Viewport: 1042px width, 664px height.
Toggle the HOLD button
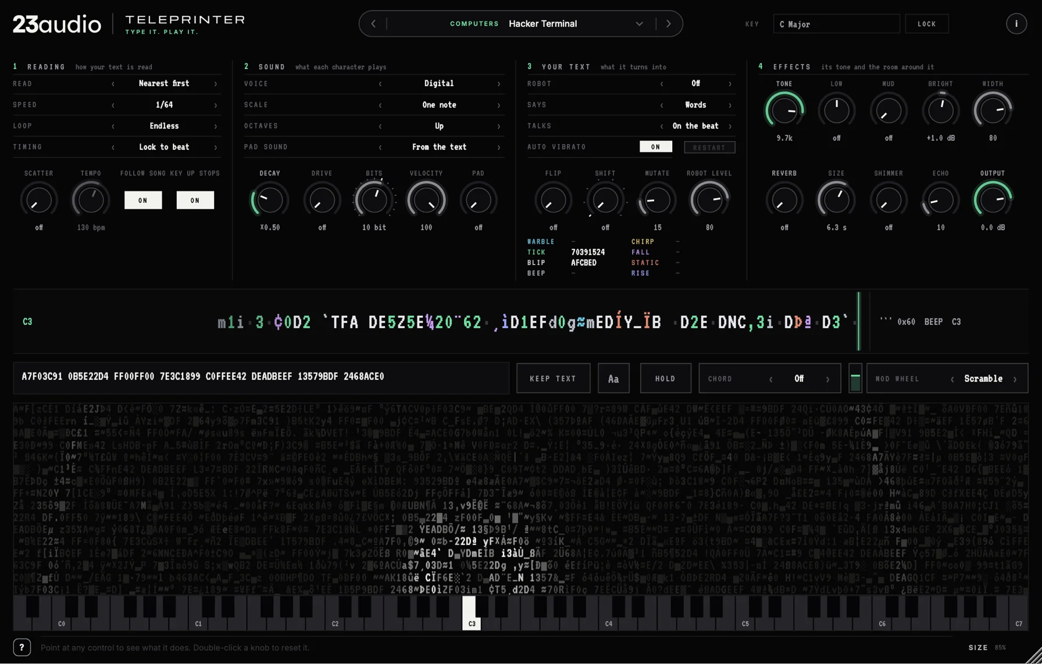pos(666,379)
